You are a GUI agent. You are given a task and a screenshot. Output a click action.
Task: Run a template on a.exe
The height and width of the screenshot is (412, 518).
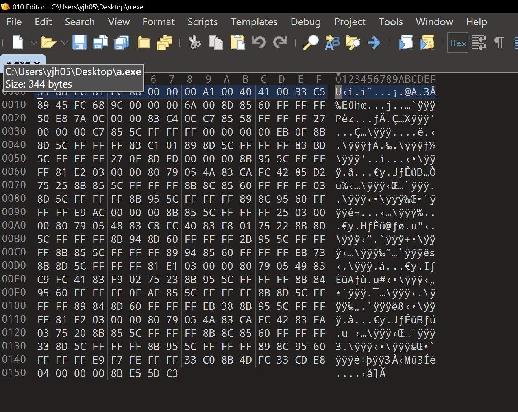pyautogui.click(x=427, y=42)
